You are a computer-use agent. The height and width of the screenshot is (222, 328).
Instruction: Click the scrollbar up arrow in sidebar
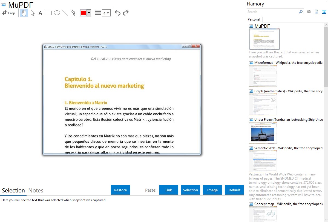click(326, 25)
